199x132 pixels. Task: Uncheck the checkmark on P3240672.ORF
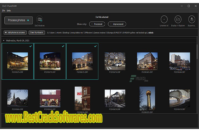95,46
